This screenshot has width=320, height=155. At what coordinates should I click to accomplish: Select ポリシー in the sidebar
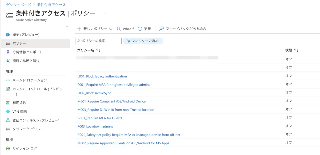[x=35, y=43]
